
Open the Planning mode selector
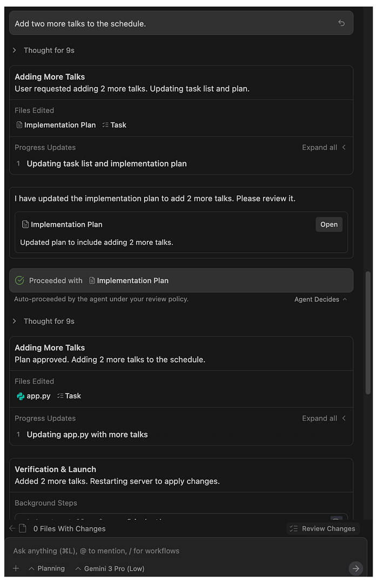click(46, 568)
